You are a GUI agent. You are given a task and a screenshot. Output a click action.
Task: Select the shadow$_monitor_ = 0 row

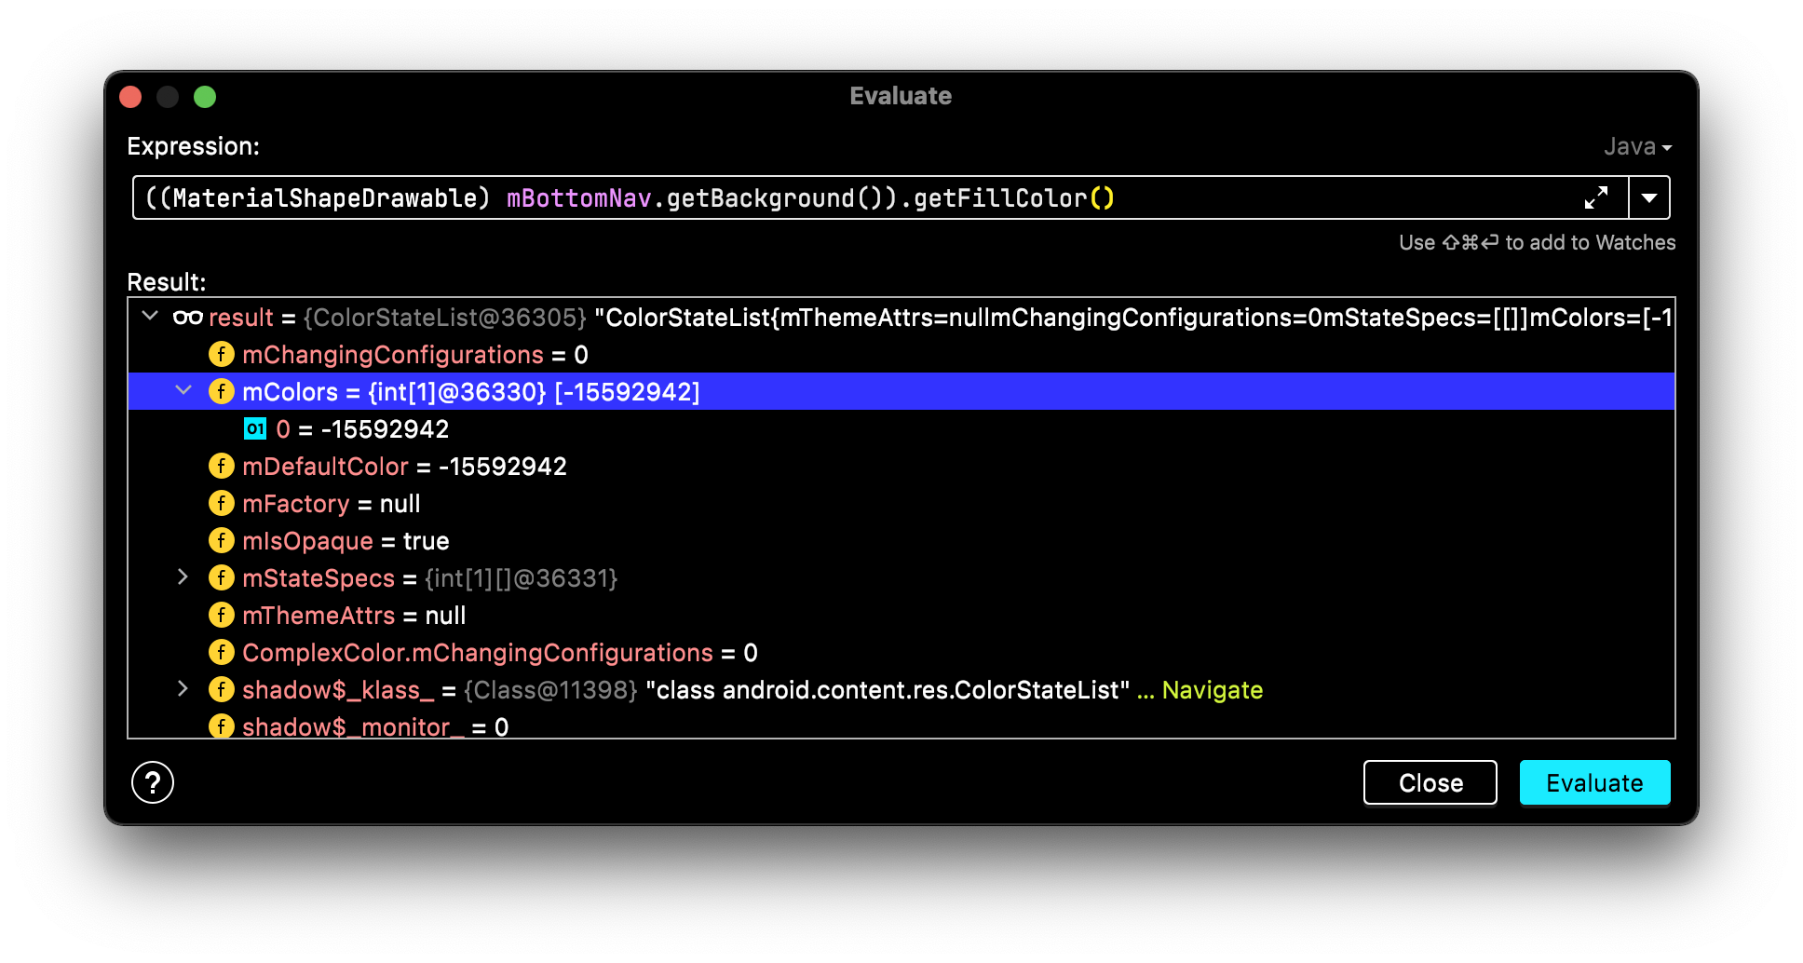coord(901,724)
